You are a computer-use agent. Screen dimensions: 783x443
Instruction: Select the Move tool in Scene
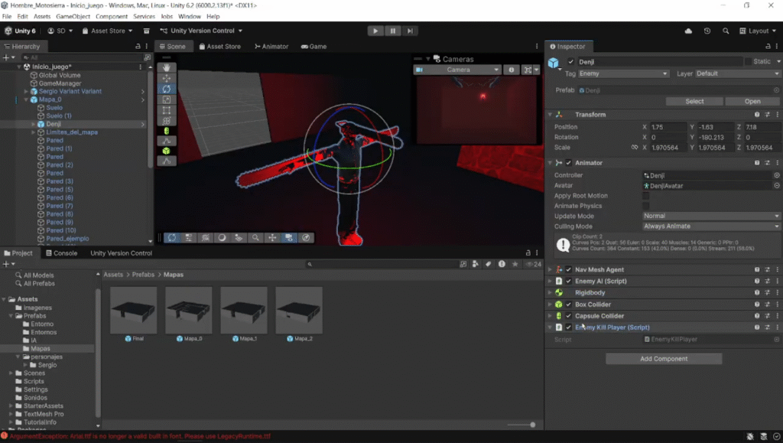click(x=167, y=78)
